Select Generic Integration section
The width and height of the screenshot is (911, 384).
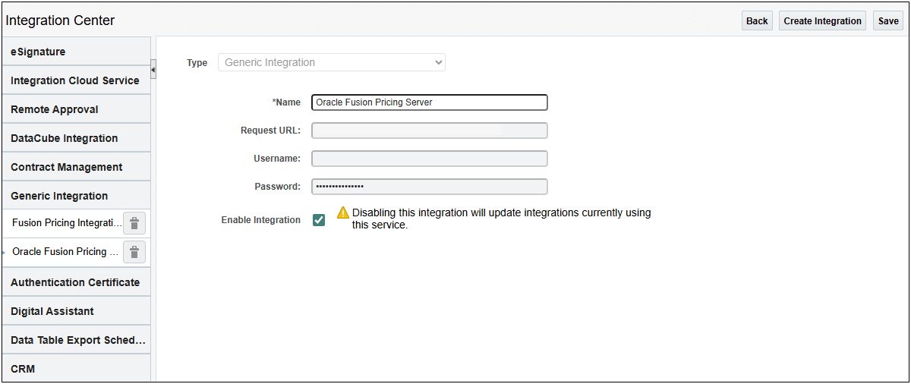(x=76, y=196)
